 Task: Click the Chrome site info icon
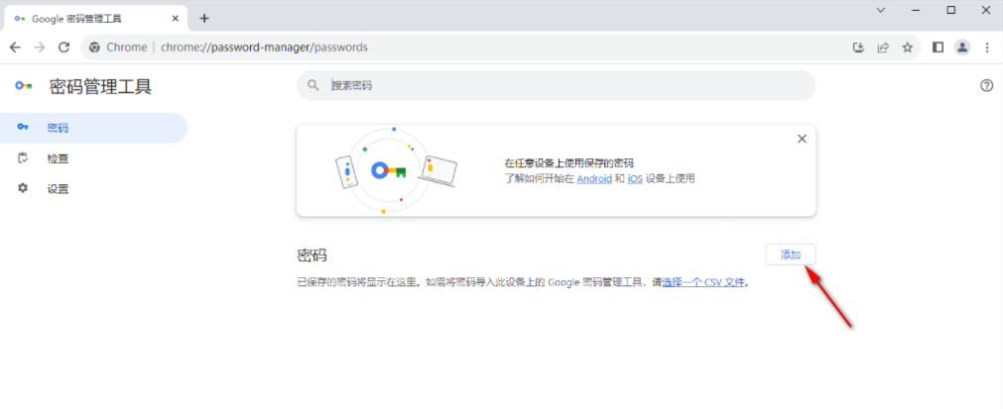pos(94,48)
